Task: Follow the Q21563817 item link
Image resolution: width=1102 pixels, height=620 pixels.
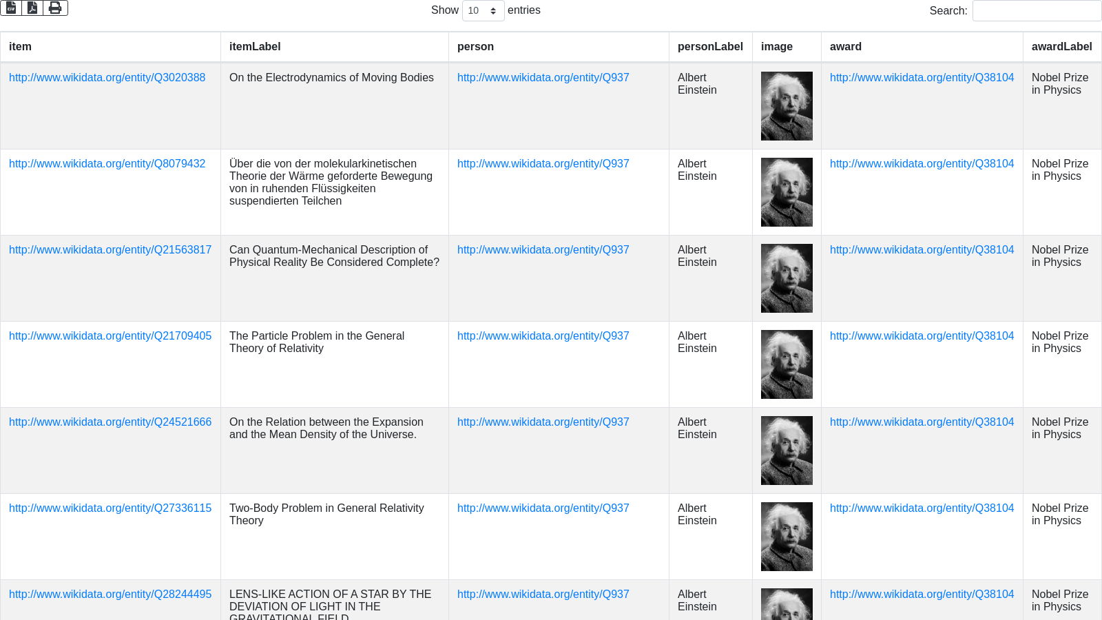Action: coord(110,250)
